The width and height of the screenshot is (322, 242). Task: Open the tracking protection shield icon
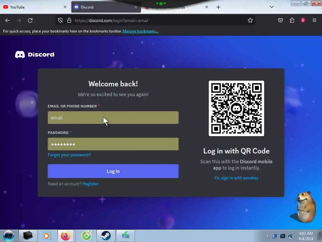click(60, 20)
